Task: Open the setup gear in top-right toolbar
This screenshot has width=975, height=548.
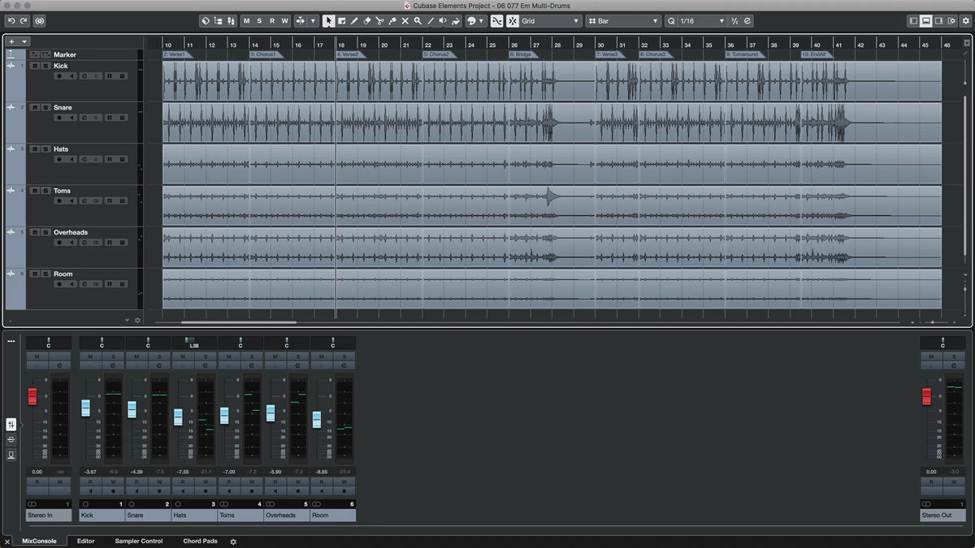Action: (964, 21)
